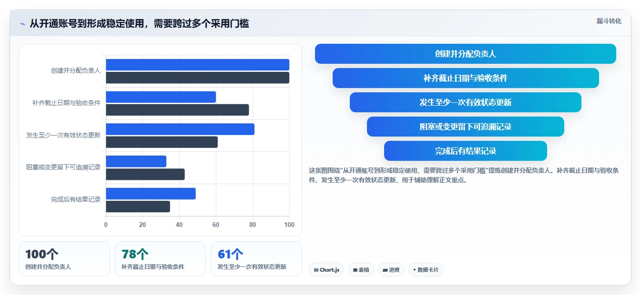Click the dark bar for 发生至少一次有效状态更新
Screen dimensions: 641x295
(162, 142)
